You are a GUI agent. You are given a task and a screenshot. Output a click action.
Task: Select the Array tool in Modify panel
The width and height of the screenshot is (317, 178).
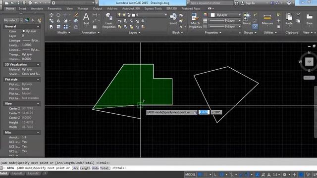[x=65, y=27]
